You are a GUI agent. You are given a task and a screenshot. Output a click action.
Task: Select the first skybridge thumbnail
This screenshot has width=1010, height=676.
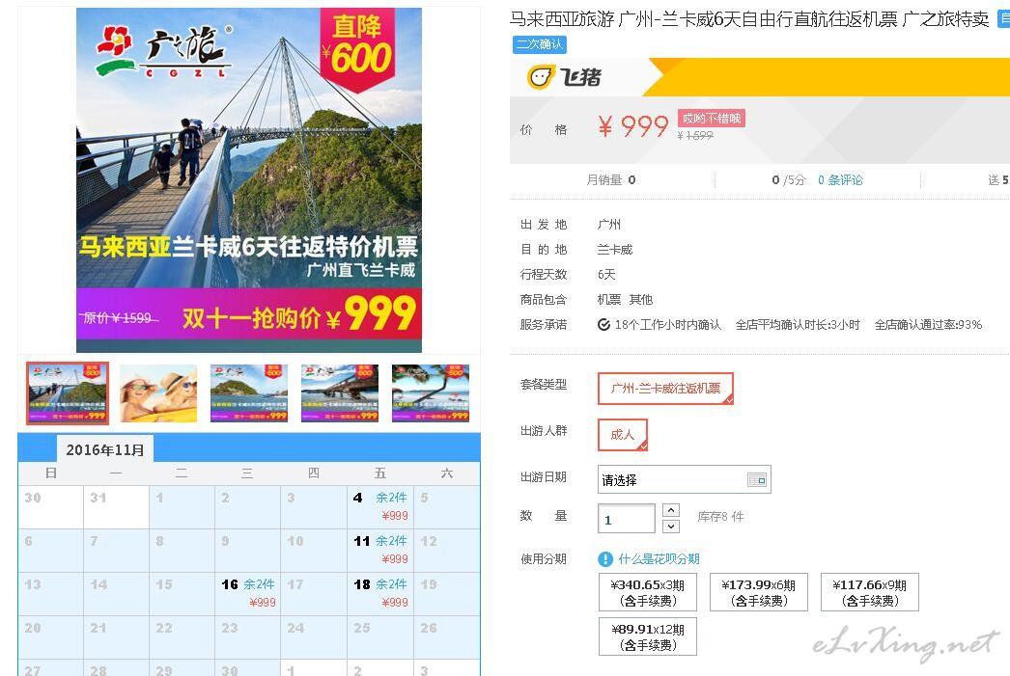tap(68, 393)
